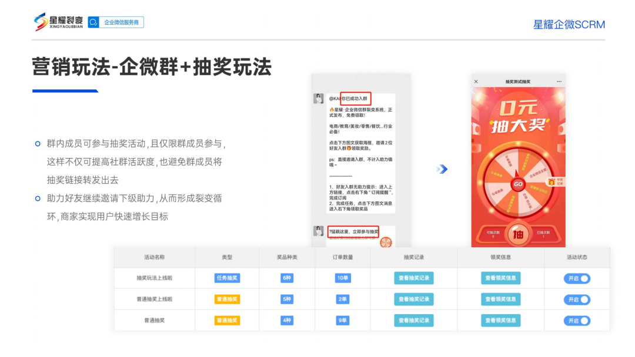Click the 抽奖记录 column header

pyautogui.click(x=414, y=257)
